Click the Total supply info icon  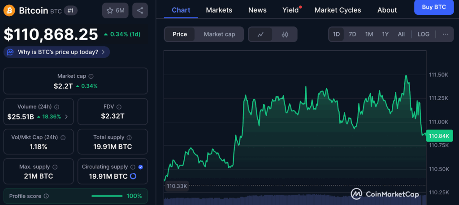[129, 137]
